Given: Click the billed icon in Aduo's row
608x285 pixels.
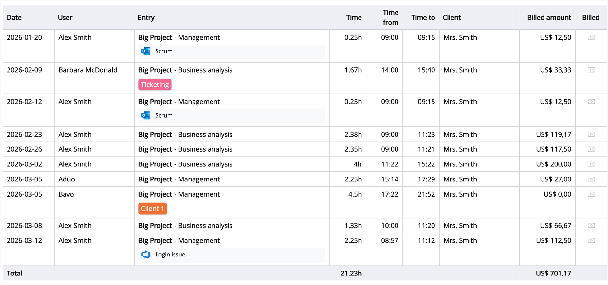Looking at the screenshot, I should coord(591,179).
